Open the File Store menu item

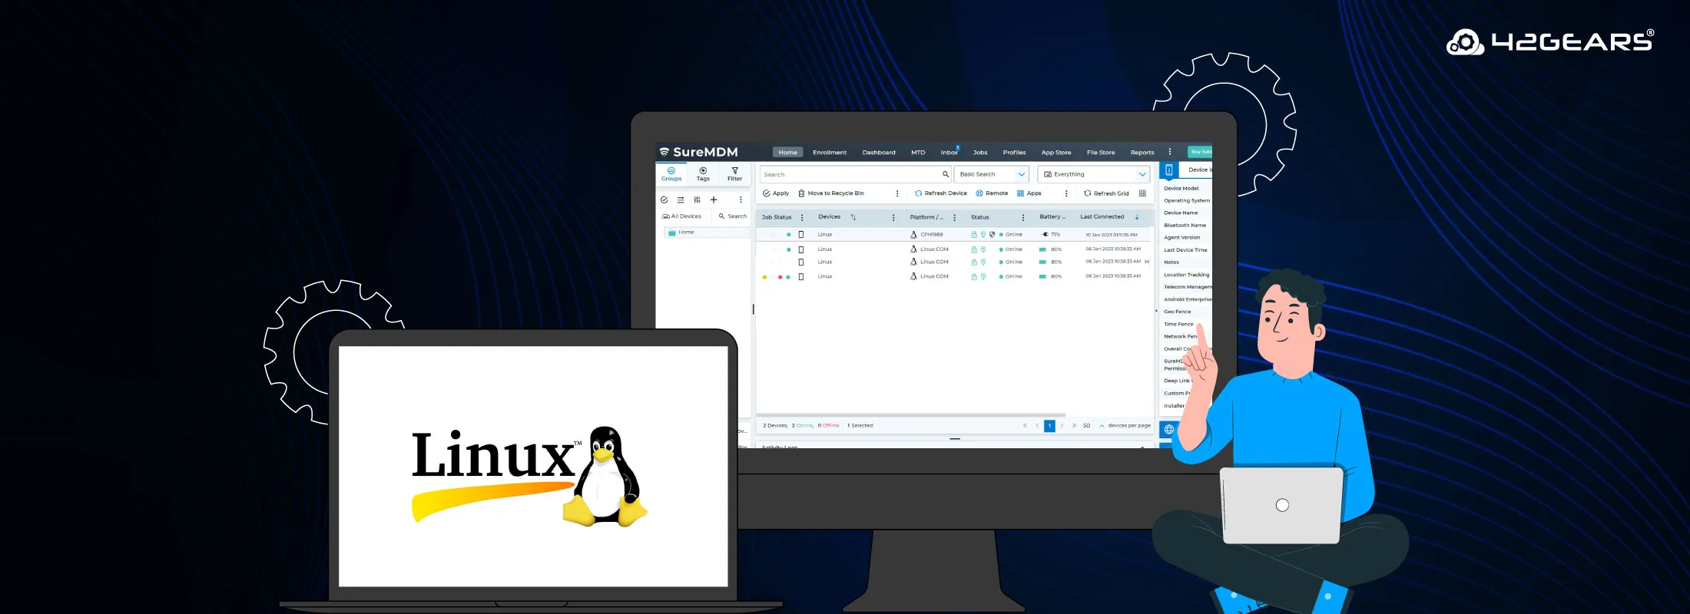(x=1101, y=152)
